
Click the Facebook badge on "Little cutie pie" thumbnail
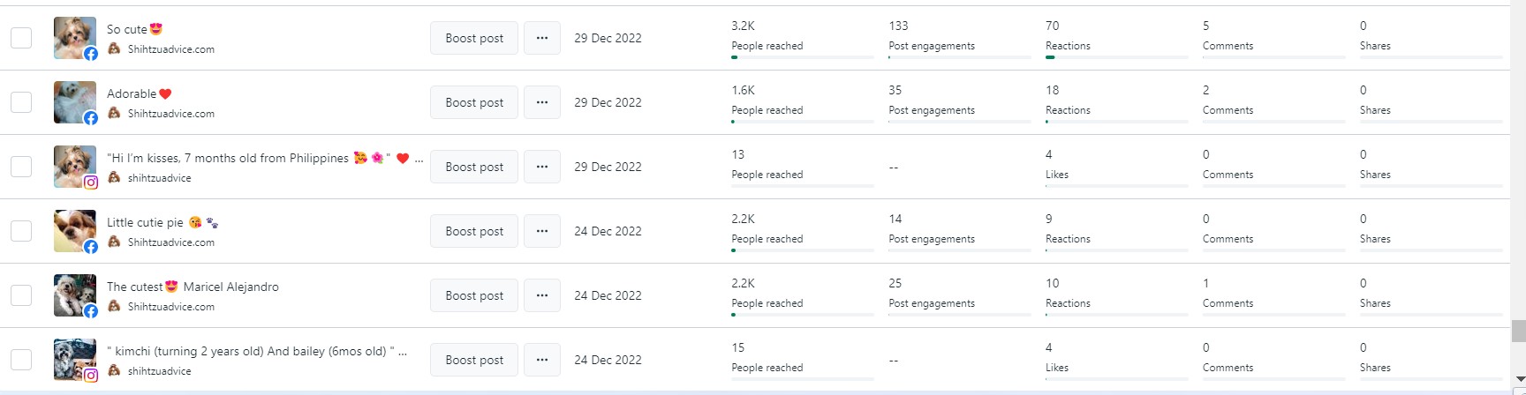tap(91, 247)
